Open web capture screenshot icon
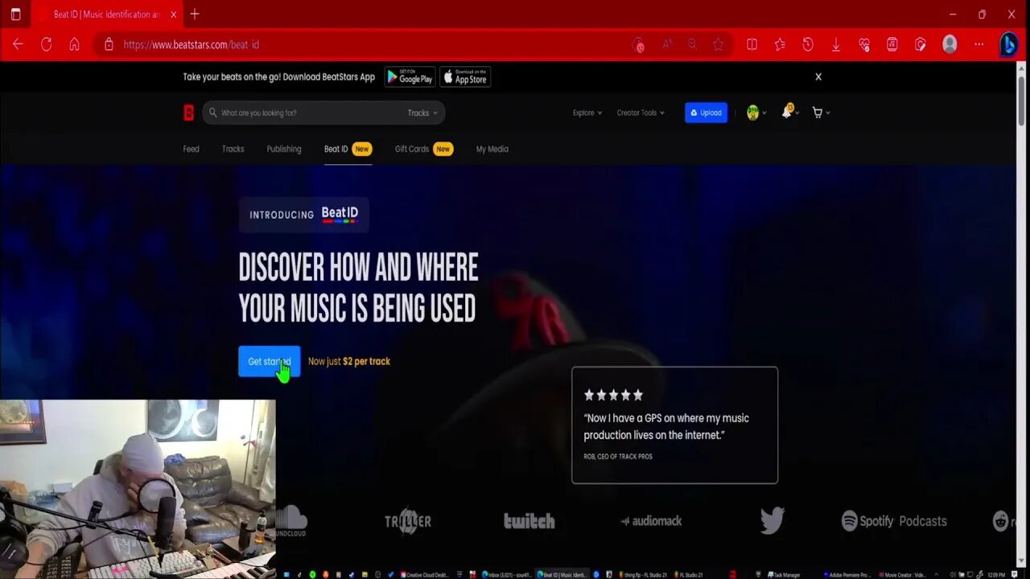This screenshot has height=579, width=1030. point(921,44)
